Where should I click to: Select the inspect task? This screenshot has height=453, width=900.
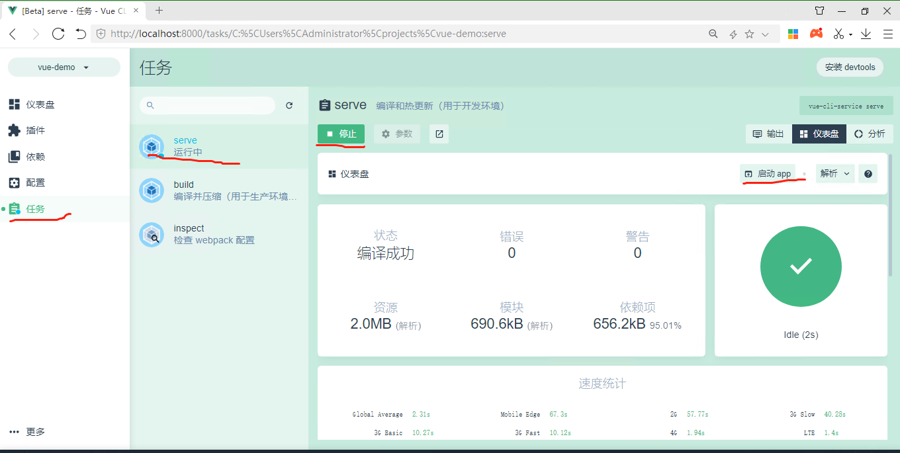coord(219,234)
